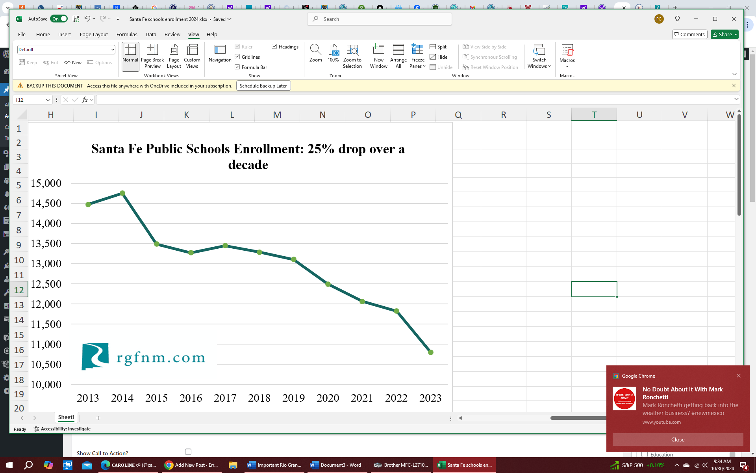Click the Schedule Backup Later button
Viewport: 756px width, 473px height.
(263, 86)
